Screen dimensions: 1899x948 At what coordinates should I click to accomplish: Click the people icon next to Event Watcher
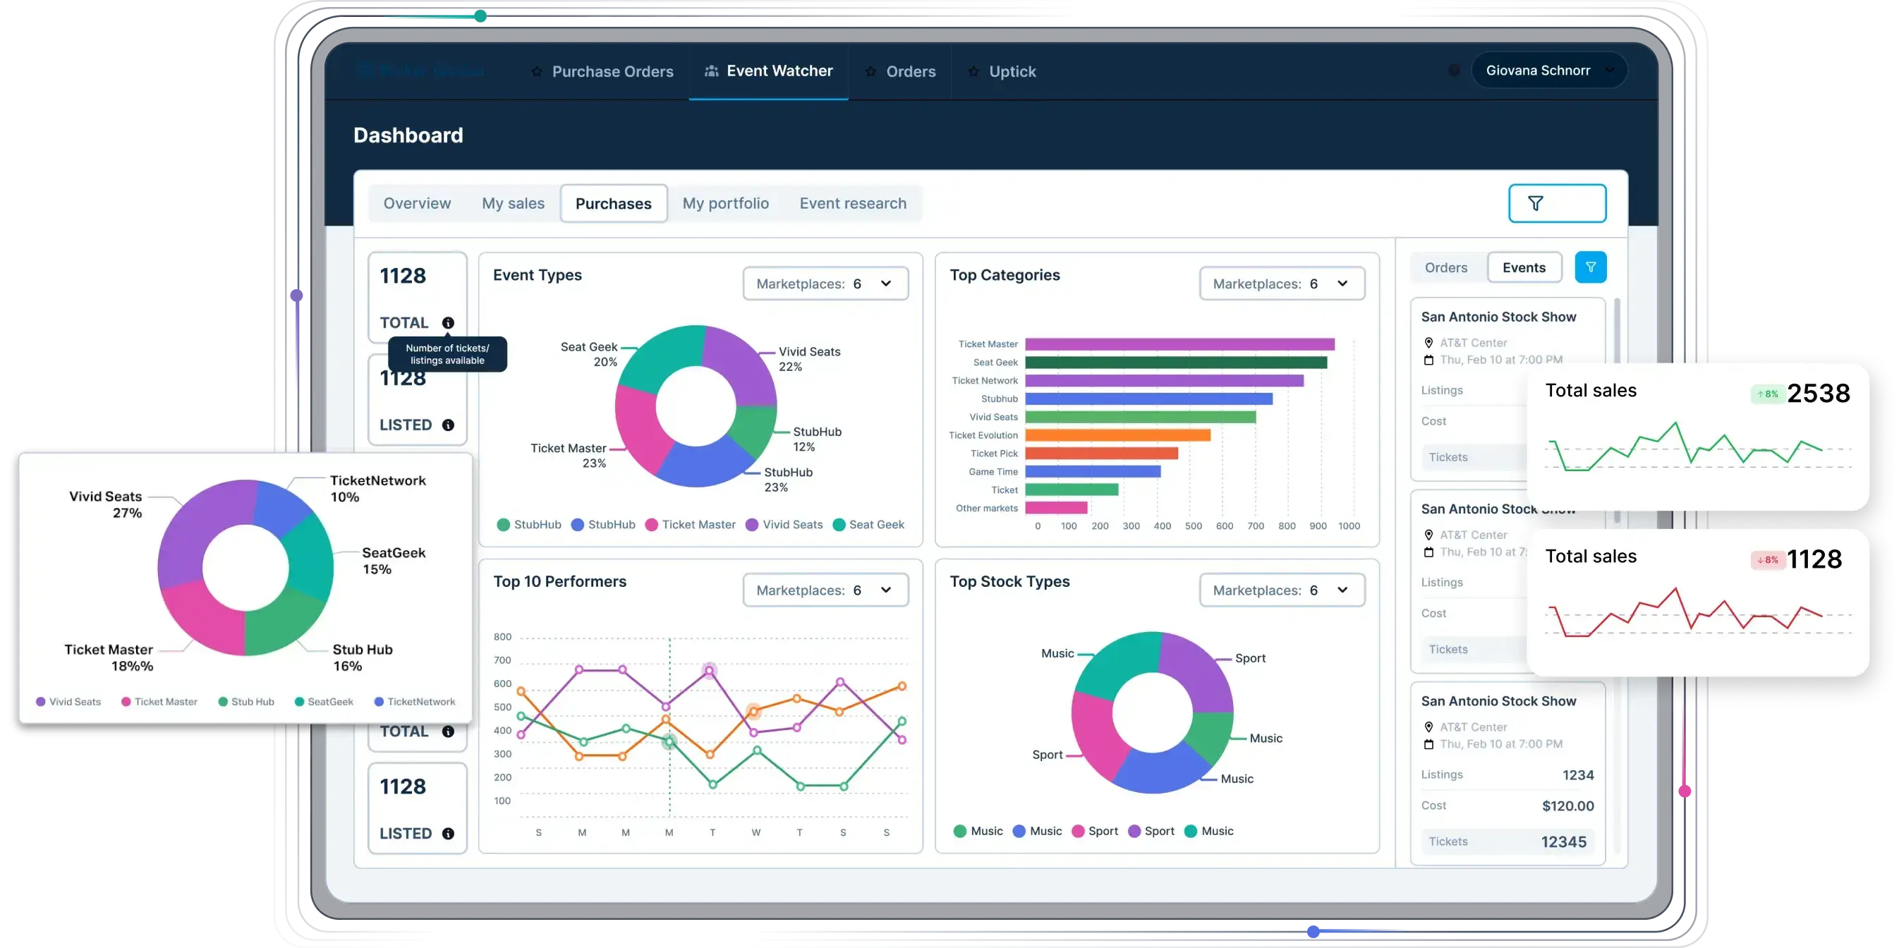point(710,71)
